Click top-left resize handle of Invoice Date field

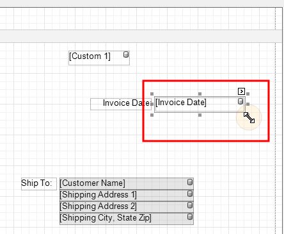tap(152, 94)
